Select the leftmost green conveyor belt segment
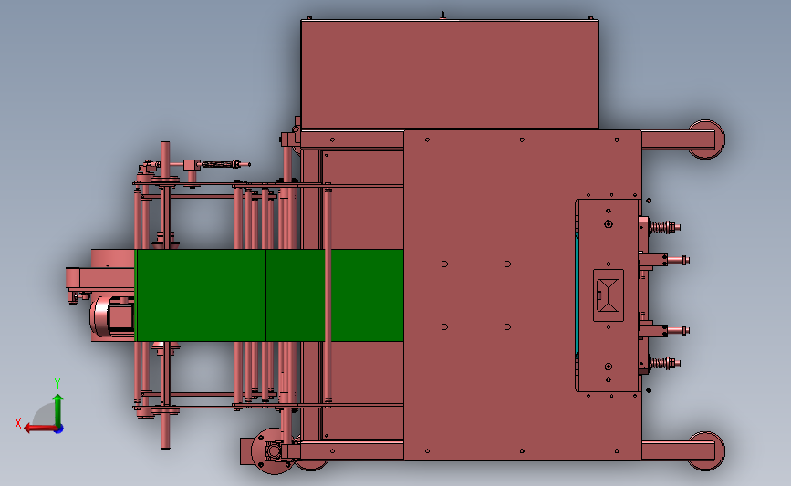 pyautogui.click(x=201, y=295)
